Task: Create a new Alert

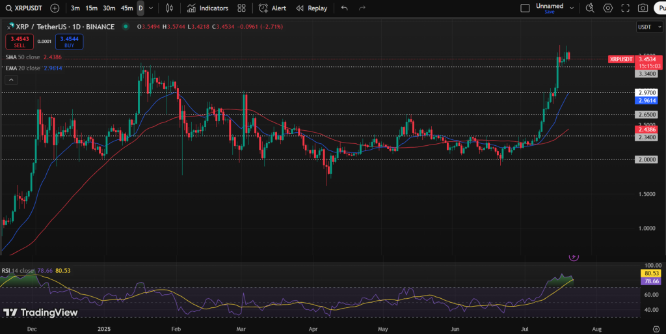Action: [x=273, y=8]
